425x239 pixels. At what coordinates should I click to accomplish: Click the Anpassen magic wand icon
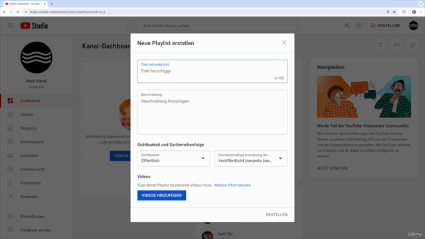click(10, 197)
